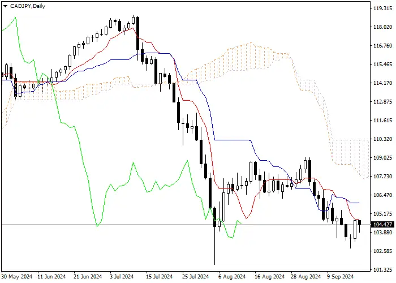Select the 101.325 price axis label
This screenshot has width=396, height=283.
(x=382, y=270)
